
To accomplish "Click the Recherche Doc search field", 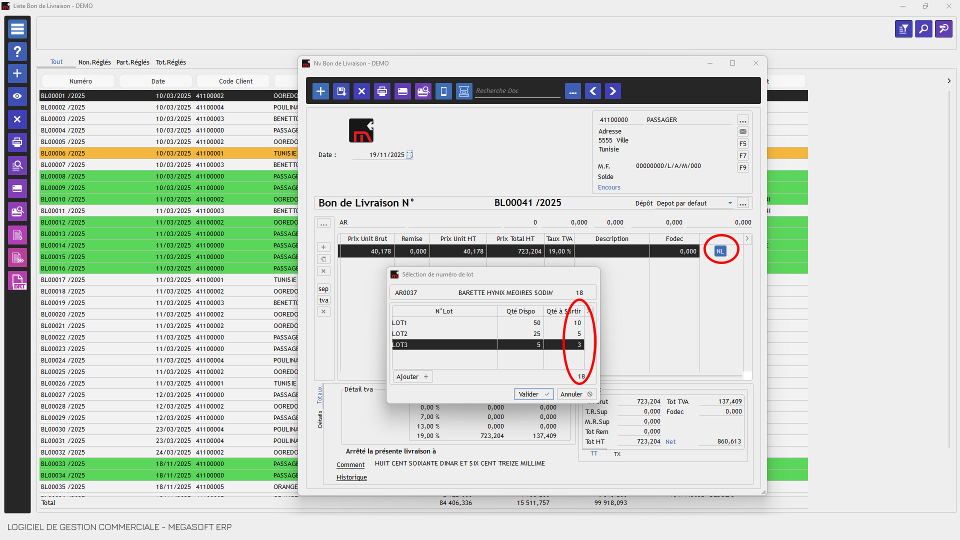I will click(x=517, y=91).
